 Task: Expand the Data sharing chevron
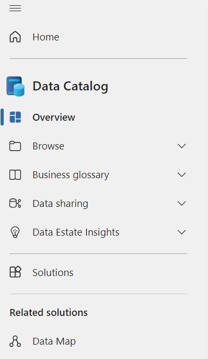pos(181,203)
